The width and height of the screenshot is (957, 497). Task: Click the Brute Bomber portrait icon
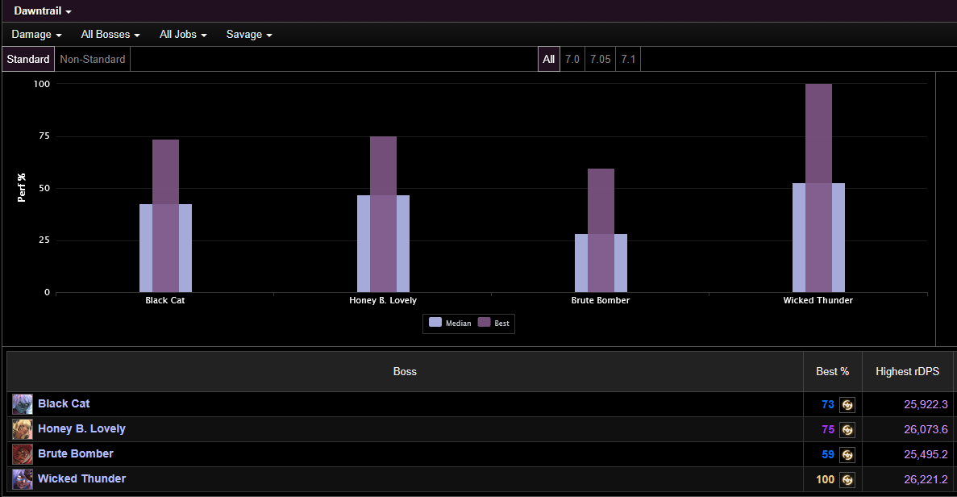(x=23, y=454)
